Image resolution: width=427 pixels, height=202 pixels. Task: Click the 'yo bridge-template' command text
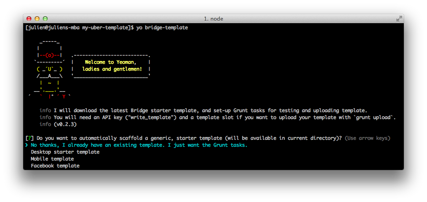pos(162,28)
